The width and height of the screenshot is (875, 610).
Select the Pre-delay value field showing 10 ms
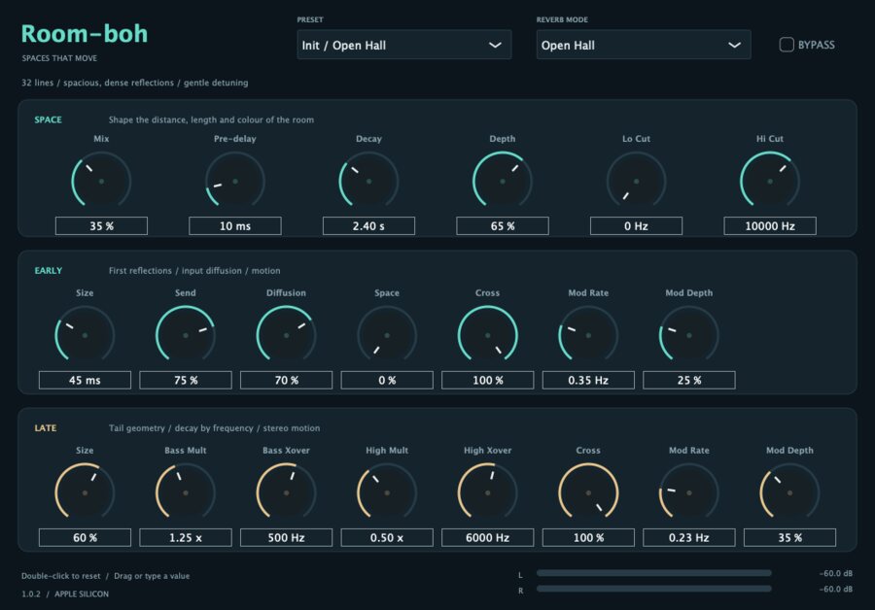pyautogui.click(x=235, y=225)
